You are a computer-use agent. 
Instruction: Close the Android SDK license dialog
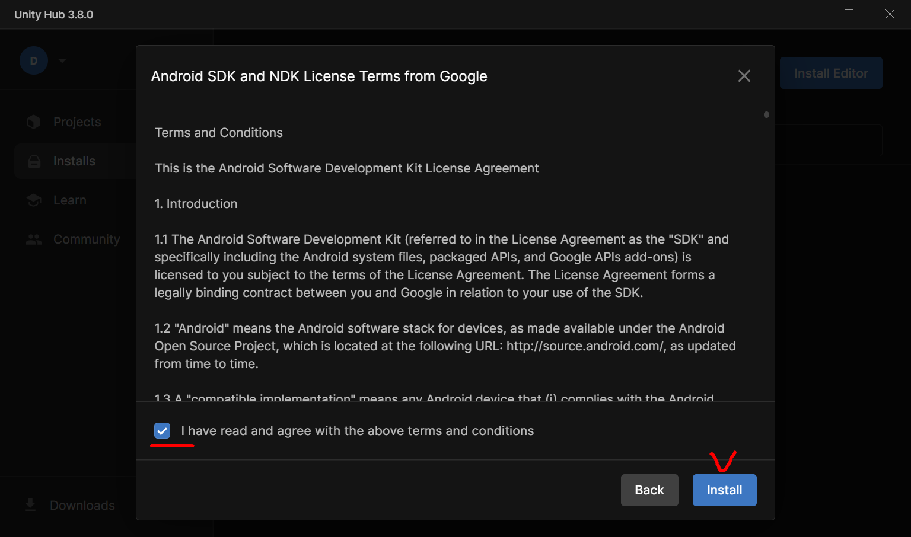tap(744, 76)
